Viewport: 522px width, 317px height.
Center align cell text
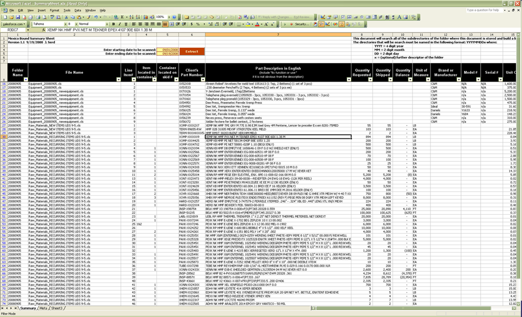pyautogui.click(x=140, y=24)
